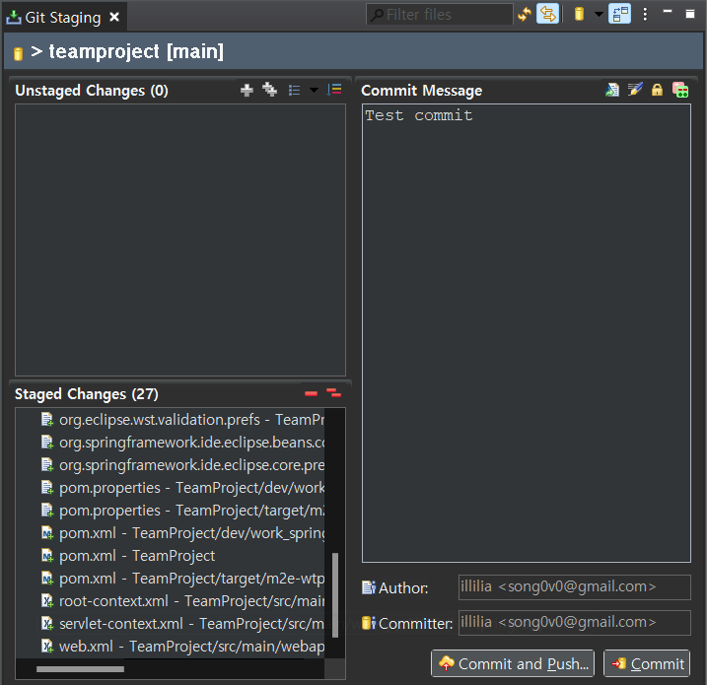This screenshot has width=707, height=685.
Task: Add all files to index double-plus icon
Action: click(x=270, y=90)
